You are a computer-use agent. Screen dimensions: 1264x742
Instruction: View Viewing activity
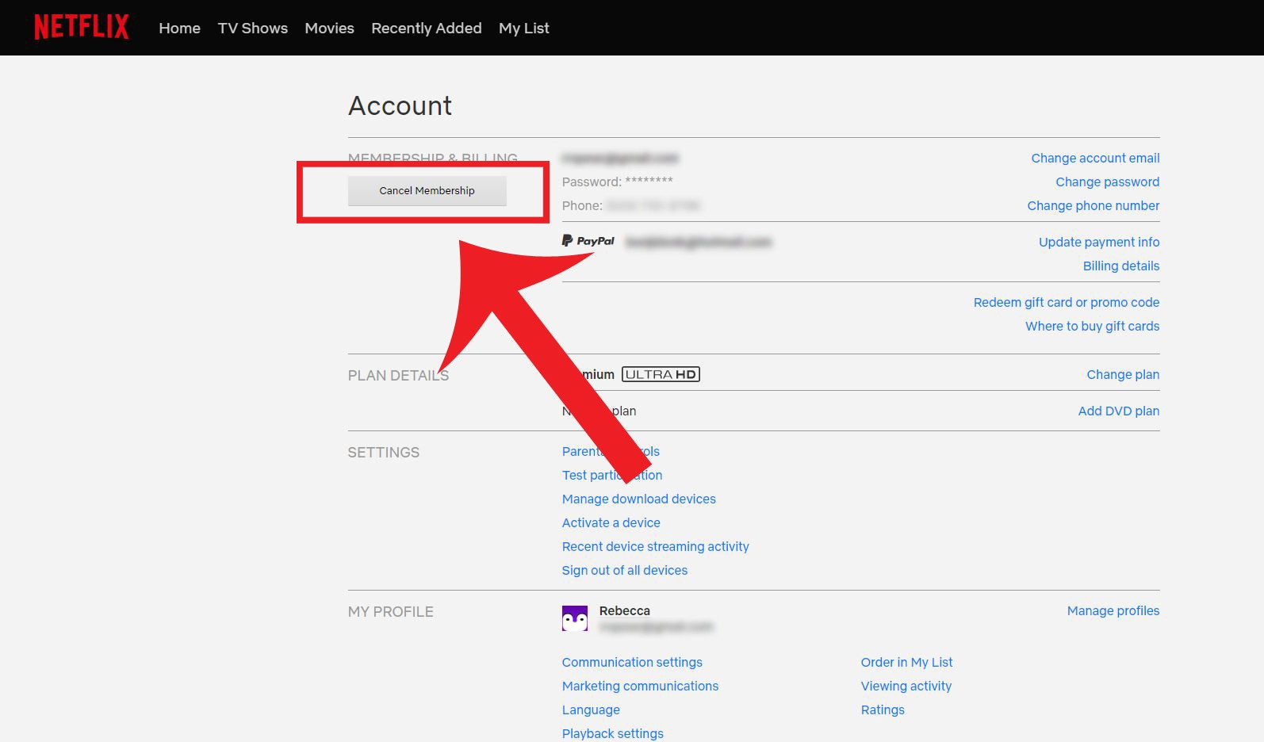click(906, 687)
